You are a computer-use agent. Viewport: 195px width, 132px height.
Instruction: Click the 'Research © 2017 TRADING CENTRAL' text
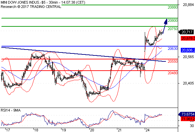[x=31, y=7]
